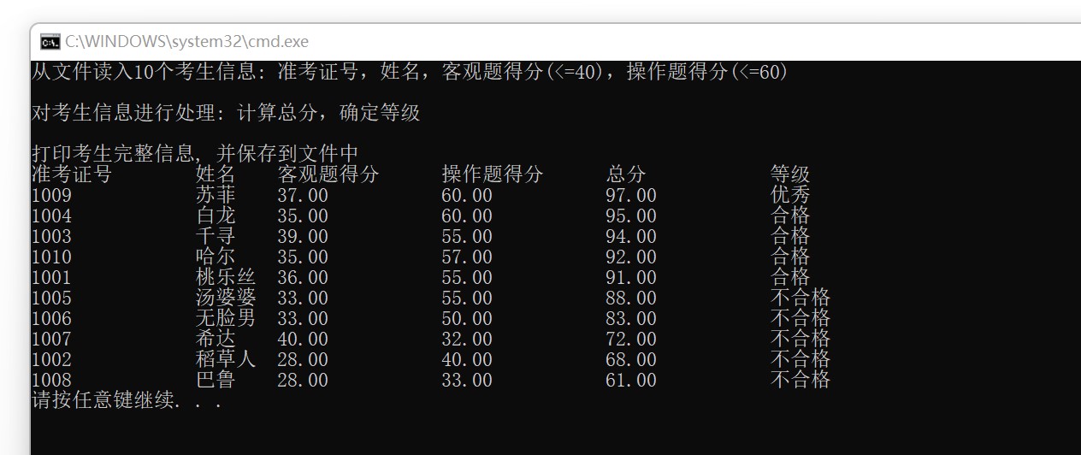Click total score 61.00

(631, 381)
